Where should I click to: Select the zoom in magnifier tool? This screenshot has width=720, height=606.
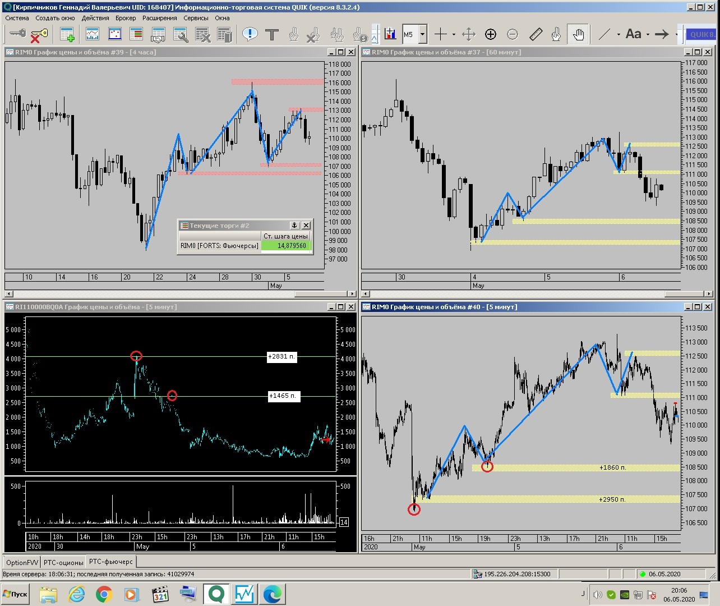coord(491,35)
